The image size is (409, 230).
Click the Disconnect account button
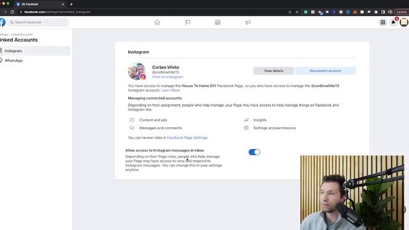[x=325, y=71]
